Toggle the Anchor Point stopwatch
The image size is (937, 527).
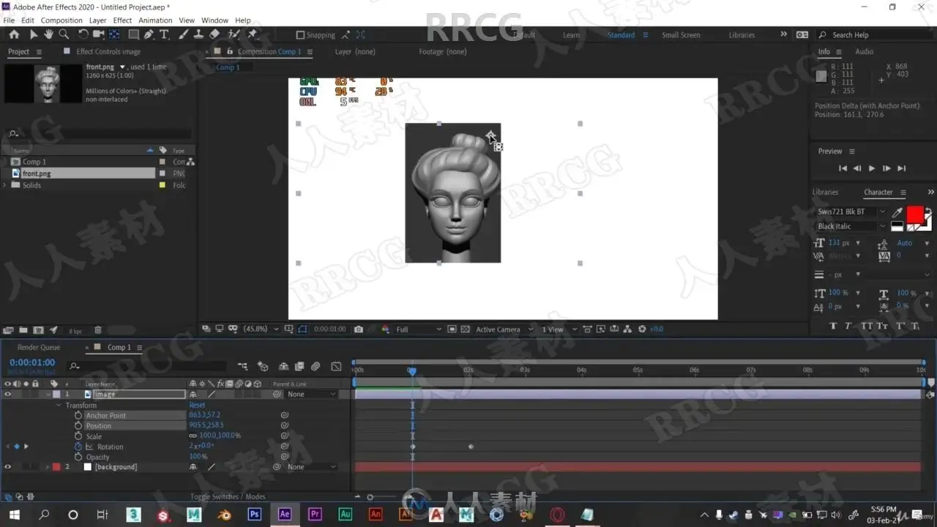pos(78,416)
